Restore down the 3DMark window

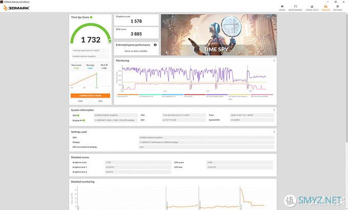[336, 2]
